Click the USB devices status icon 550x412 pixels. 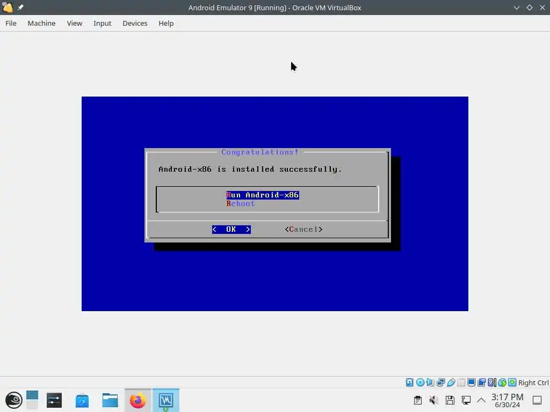(451, 382)
